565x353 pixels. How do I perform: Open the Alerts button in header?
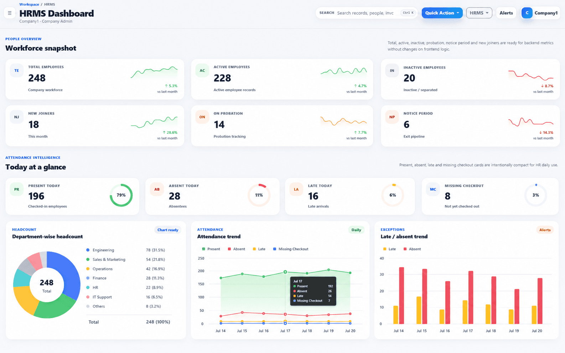click(506, 13)
